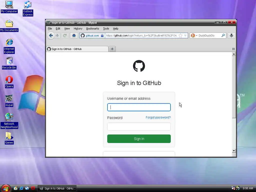The image size is (256, 192).
Task: Click the padlock security icon
Action: pyautogui.click(x=102, y=35)
